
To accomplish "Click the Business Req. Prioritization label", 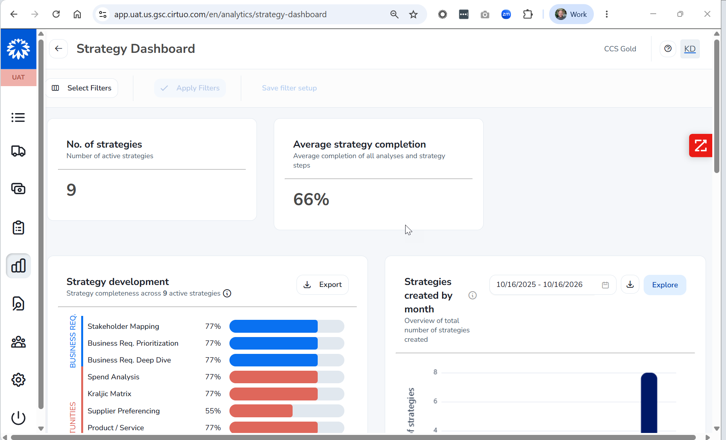I will coord(133,343).
